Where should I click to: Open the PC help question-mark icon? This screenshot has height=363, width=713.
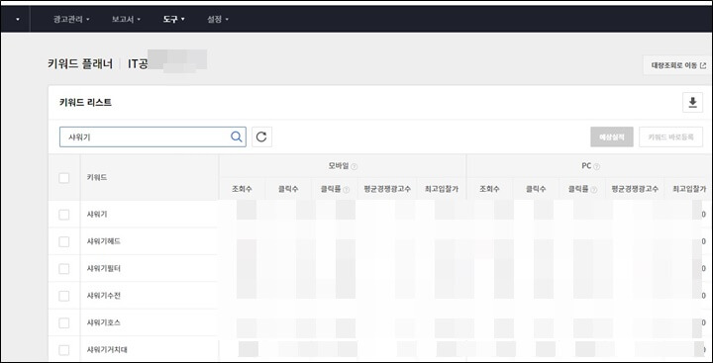pyautogui.click(x=596, y=167)
